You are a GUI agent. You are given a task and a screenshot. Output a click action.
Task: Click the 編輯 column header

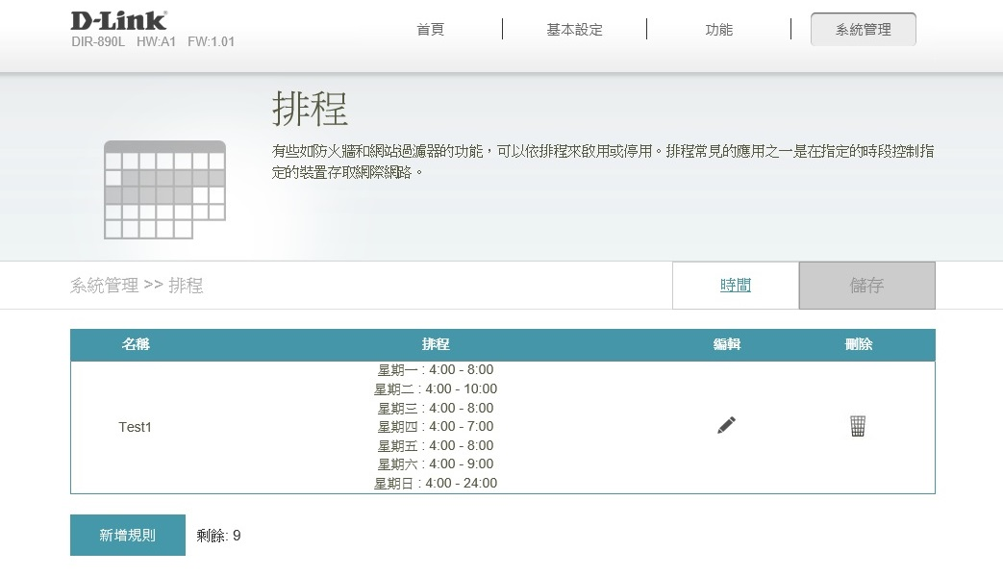tap(726, 344)
